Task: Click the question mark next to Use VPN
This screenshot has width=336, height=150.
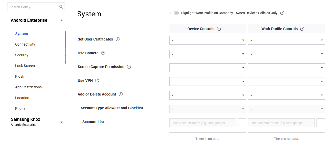Action: tap(97, 80)
